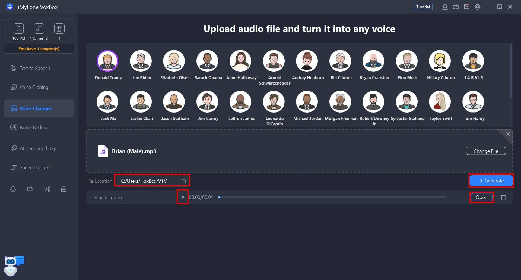
Task: Select the Barack Obama voice avatar
Action: [207, 61]
